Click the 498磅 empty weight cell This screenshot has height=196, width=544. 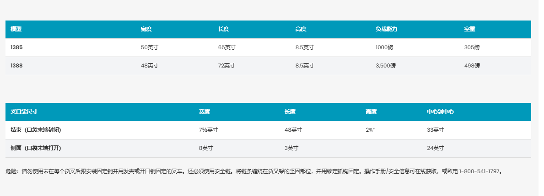click(472, 66)
